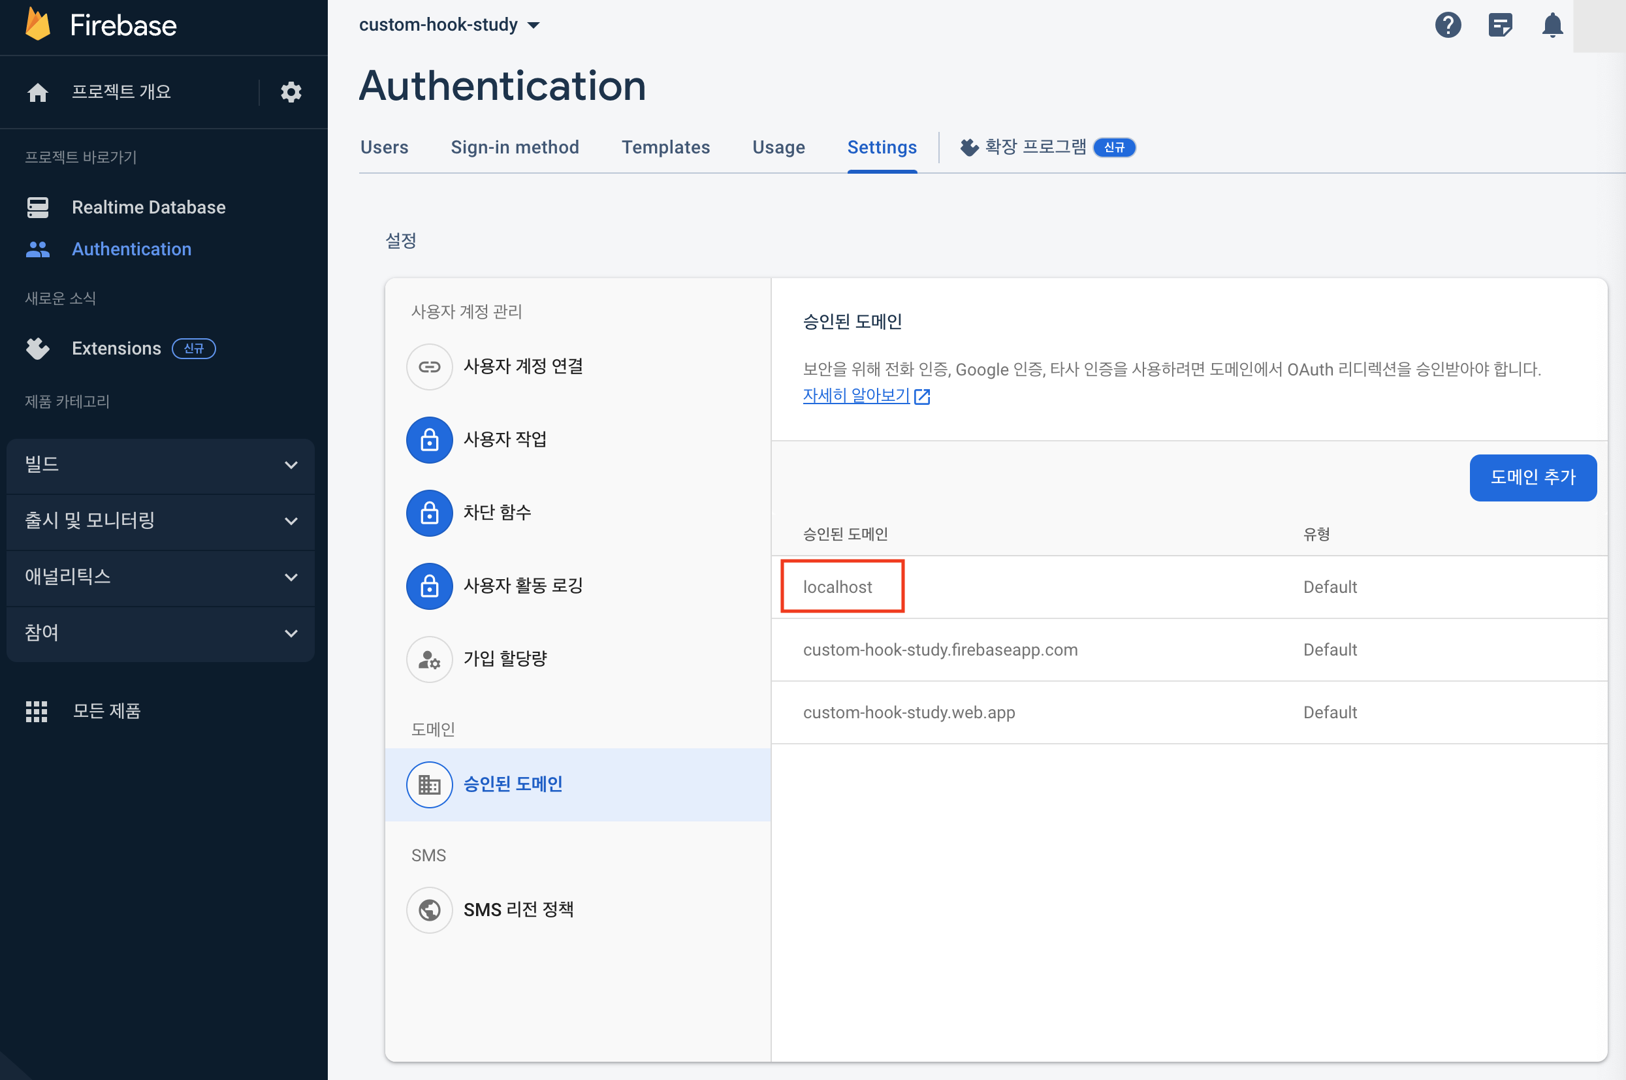The height and width of the screenshot is (1080, 1626).
Task: Click the 도메인 추가 button
Action: [1533, 477]
